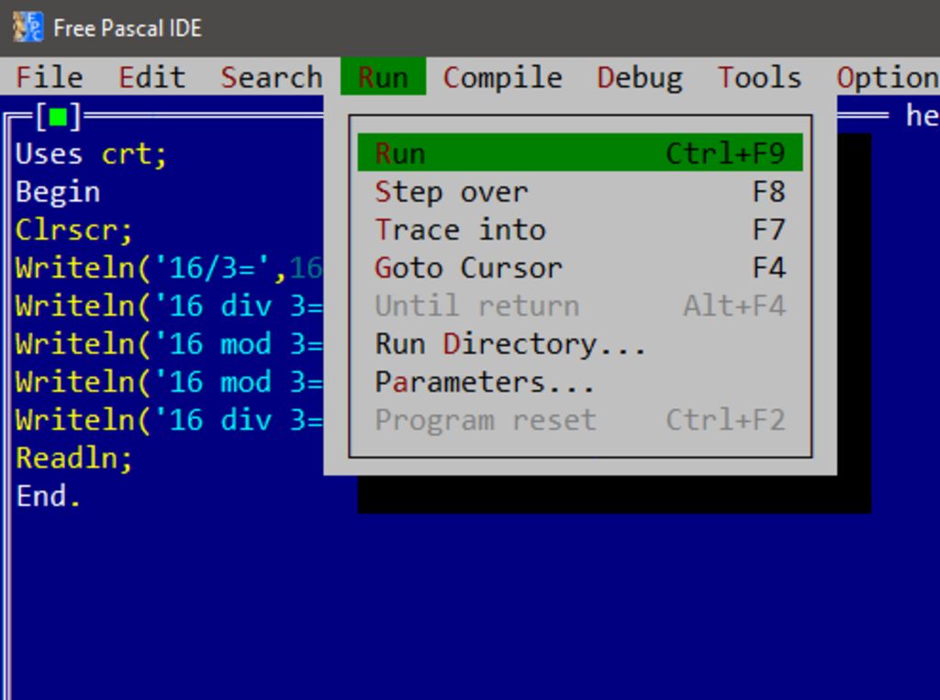The height and width of the screenshot is (700, 940).
Task: Select Trace into in Run menu
Action: 580,229
